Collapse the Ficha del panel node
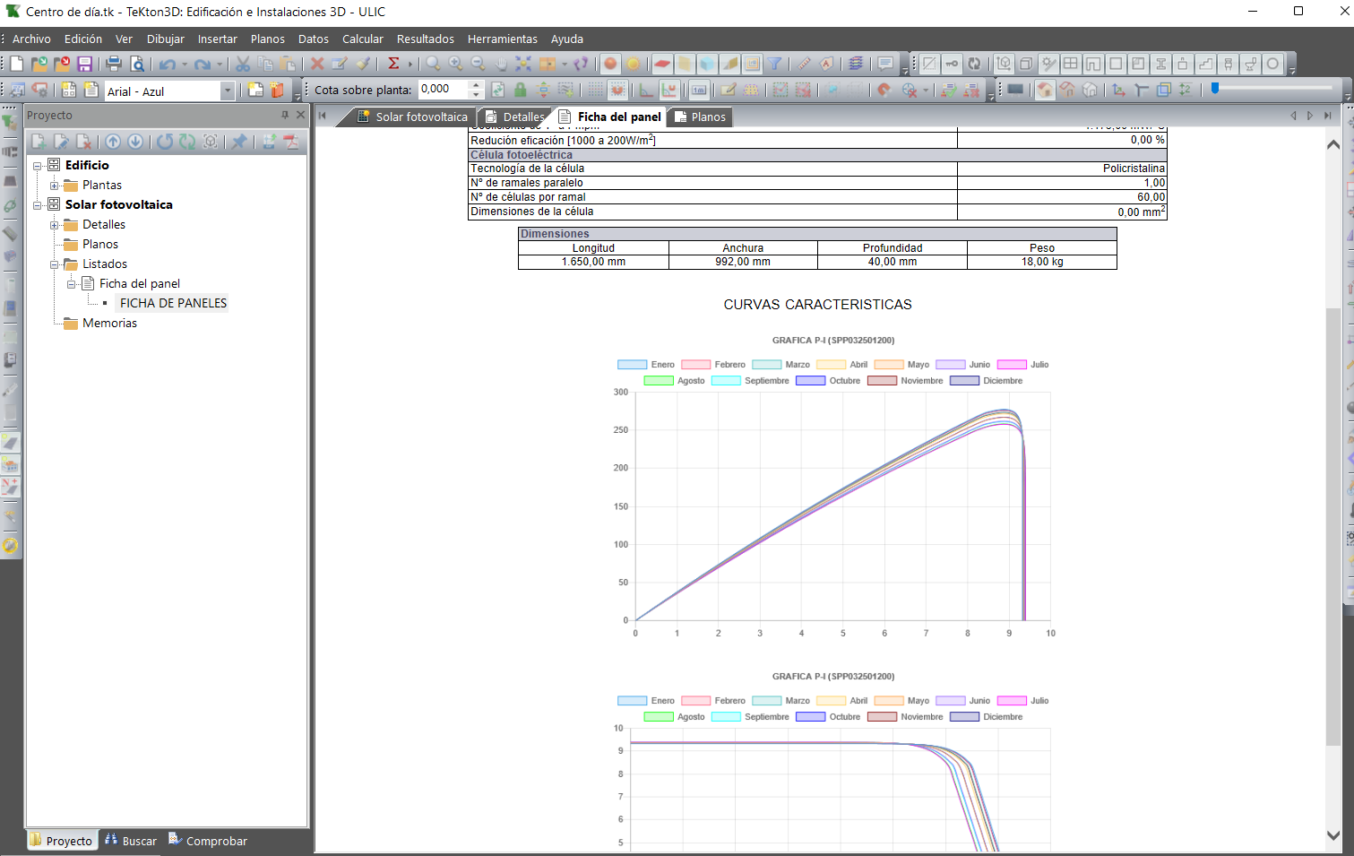1354x856 pixels. point(72,284)
